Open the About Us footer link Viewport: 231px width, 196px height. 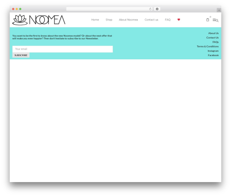pos(213,33)
